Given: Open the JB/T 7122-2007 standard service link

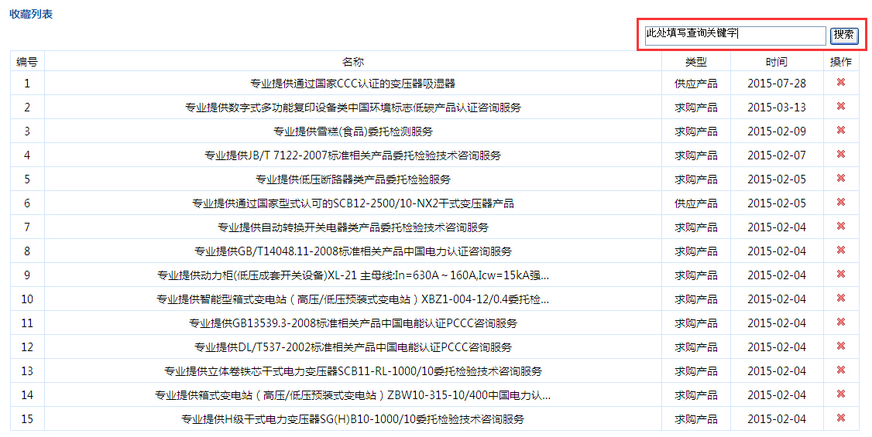Looking at the screenshot, I should click(x=352, y=155).
